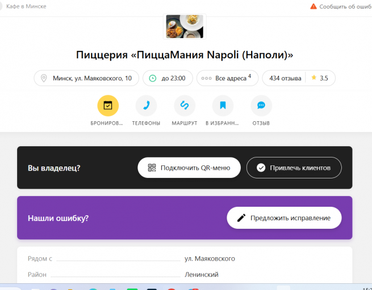The width and height of the screenshot is (372, 290).
Task: Add to favorites with bookmark icon
Action: tap(223, 105)
